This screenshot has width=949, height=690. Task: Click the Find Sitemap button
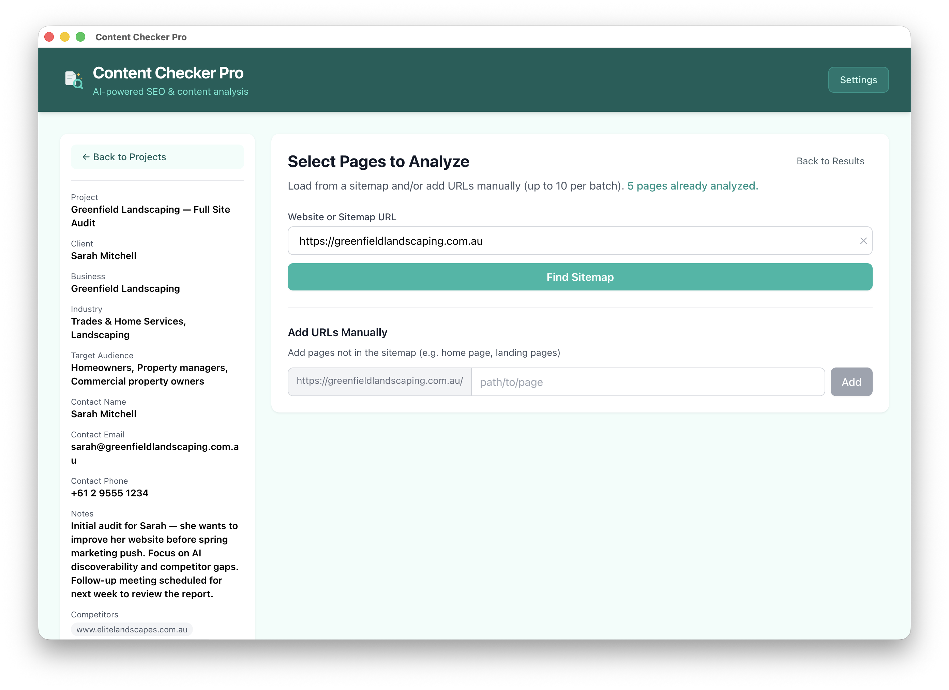point(579,276)
